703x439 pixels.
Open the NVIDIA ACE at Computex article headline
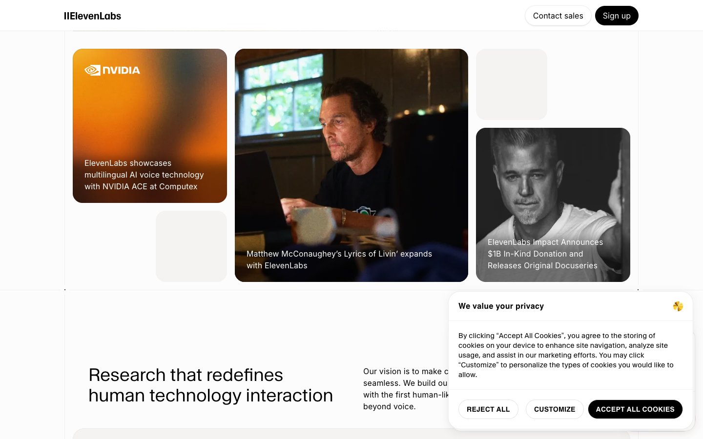click(x=144, y=175)
